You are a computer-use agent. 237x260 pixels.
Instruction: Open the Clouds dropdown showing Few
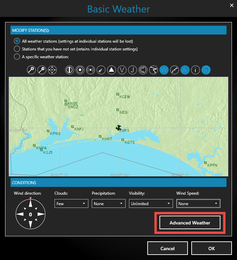click(x=71, y=203)
